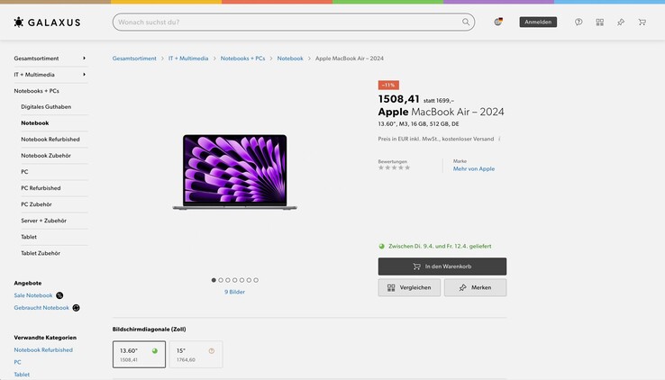Open Notebooks + PCs in the sidebar
This screenshot has height=380, width=665.
point(36,91)
